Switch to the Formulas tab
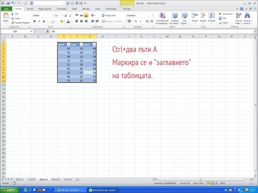Image resolution: width=258 pixels, height=193 pixels. pos(62,9)
